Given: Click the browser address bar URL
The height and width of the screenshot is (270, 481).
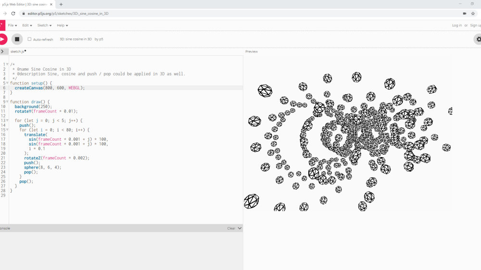Looking at the screenshot, I should (x=71, y=13).
